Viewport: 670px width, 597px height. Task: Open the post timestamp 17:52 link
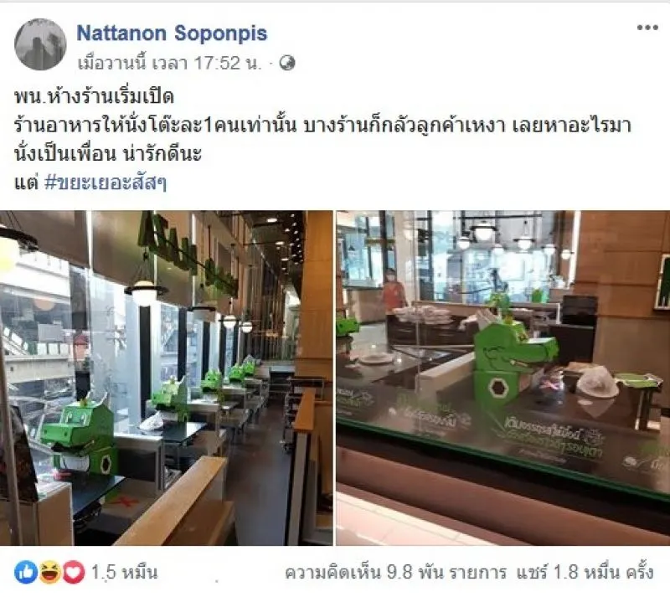169,64
